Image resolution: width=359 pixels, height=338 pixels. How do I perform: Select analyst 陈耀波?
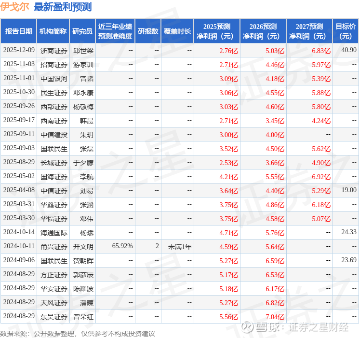pyautogui.click(x=83, y=288)
